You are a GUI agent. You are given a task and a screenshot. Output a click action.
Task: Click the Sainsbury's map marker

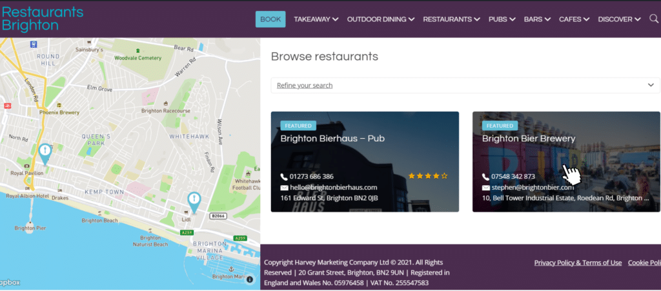(89, 43)
